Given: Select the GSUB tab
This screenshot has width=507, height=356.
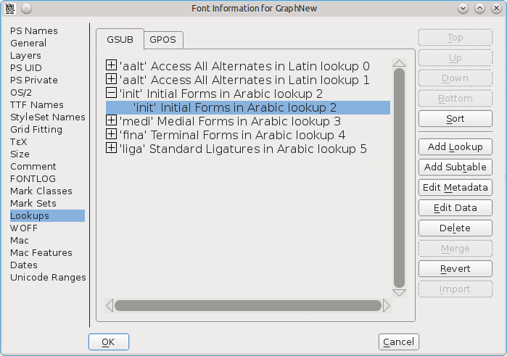Looking at the screenshot, I should click(x=120, y=39).
